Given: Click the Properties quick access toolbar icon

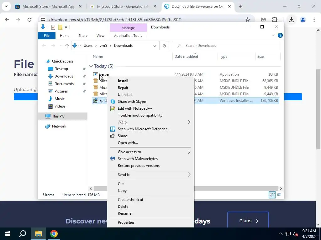Looking at the screenshot, I should tap(53, 27).
